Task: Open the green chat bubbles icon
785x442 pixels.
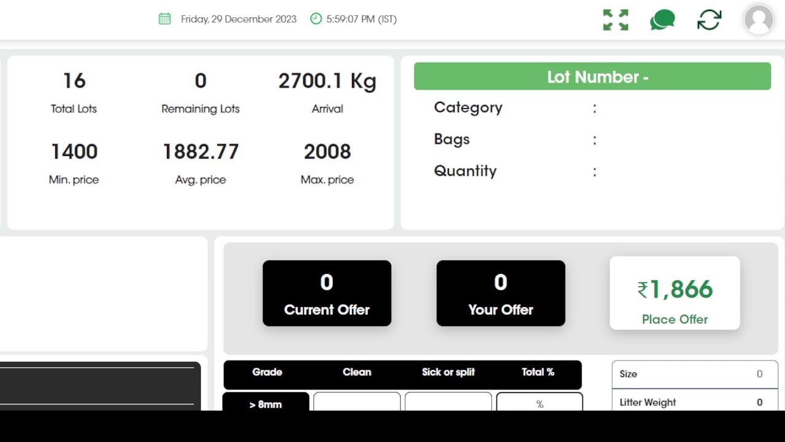Action: pyautogui.click(x=662, y=20)
